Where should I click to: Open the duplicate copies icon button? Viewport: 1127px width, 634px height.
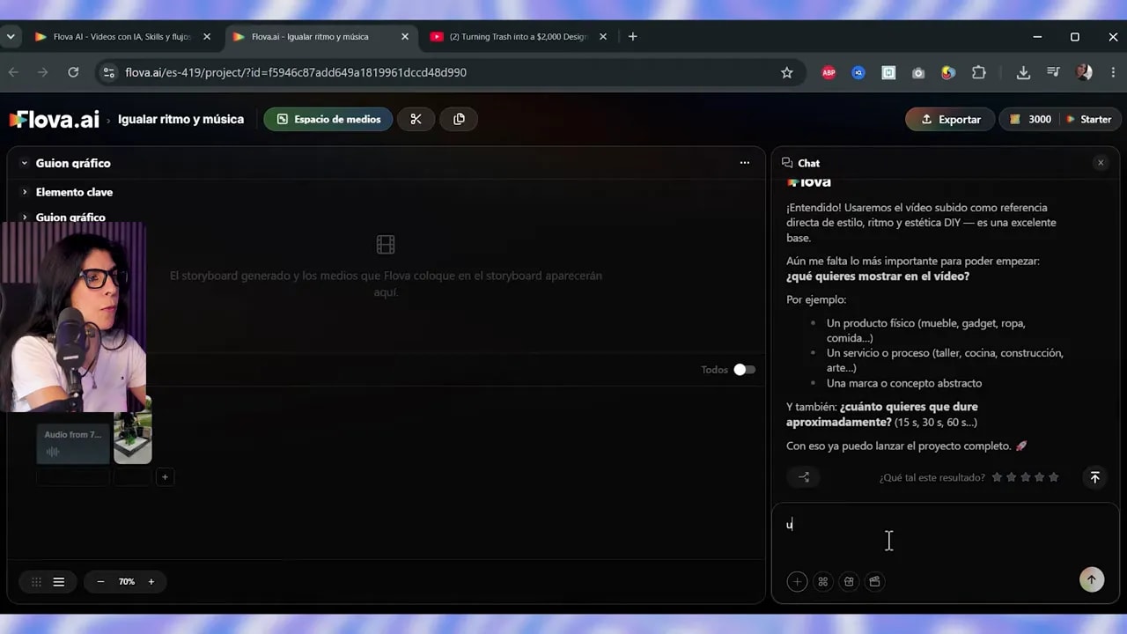(459, 120)
